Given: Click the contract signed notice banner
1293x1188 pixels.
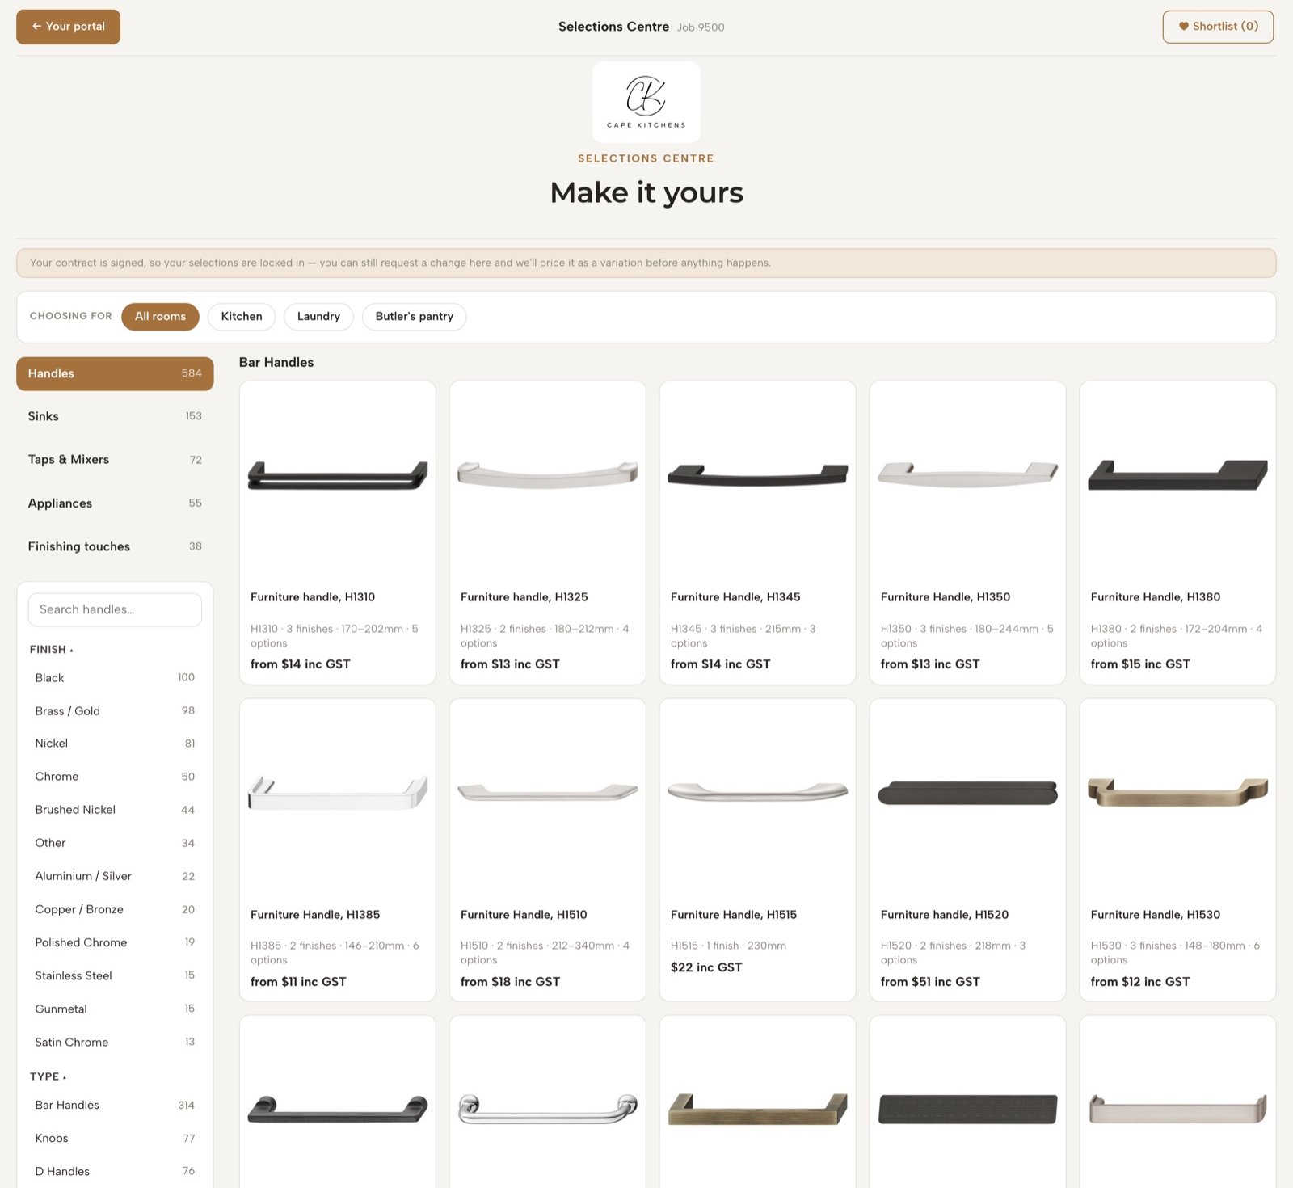Looking at the screenshot, I should (x=646, y=263).
